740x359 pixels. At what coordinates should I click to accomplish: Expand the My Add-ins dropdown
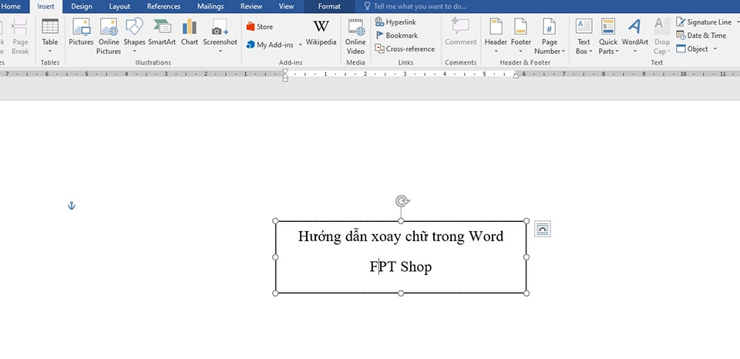[300, 45]
